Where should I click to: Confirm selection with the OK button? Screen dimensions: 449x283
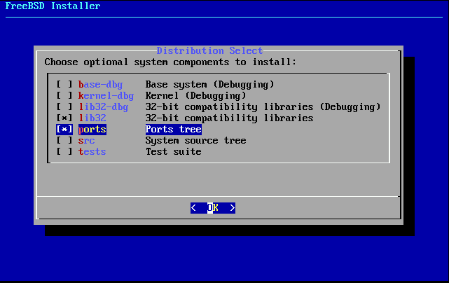[x=213, y=207]
